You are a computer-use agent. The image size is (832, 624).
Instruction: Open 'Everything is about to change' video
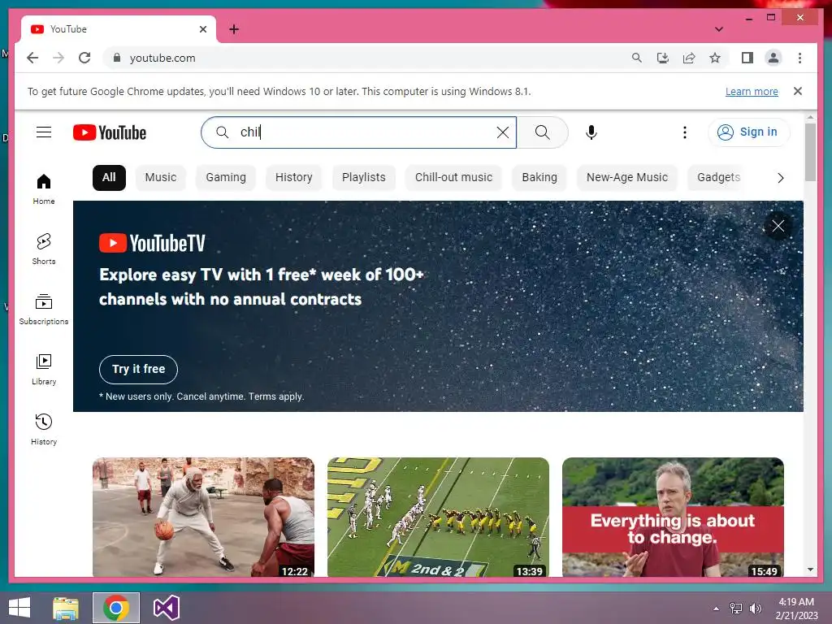coord(673,518)
